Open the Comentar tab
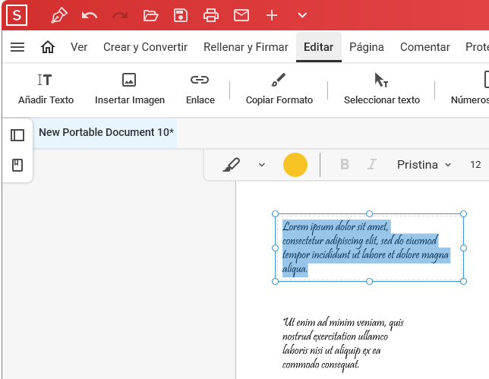489x379 pixels. pos(424,47)
